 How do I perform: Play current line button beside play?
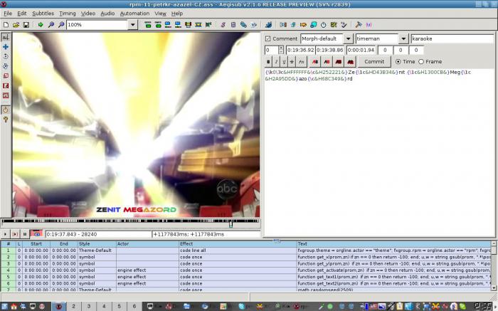tap(15, 234)
